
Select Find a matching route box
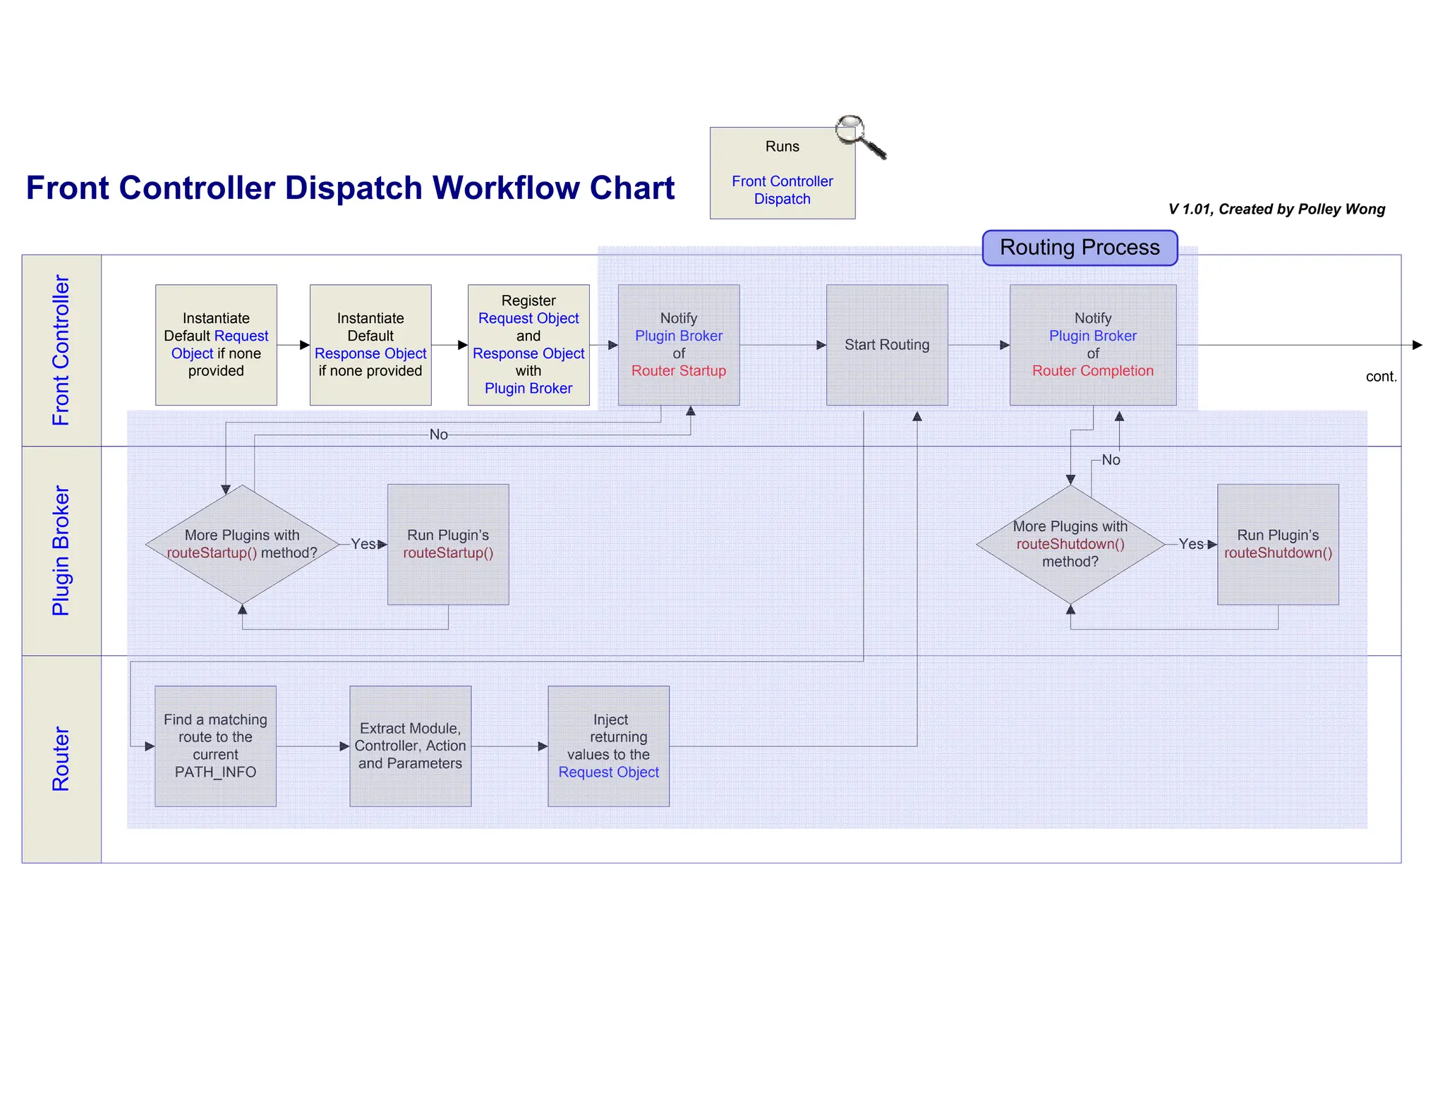pyautogui.click(x=215, y=746)
